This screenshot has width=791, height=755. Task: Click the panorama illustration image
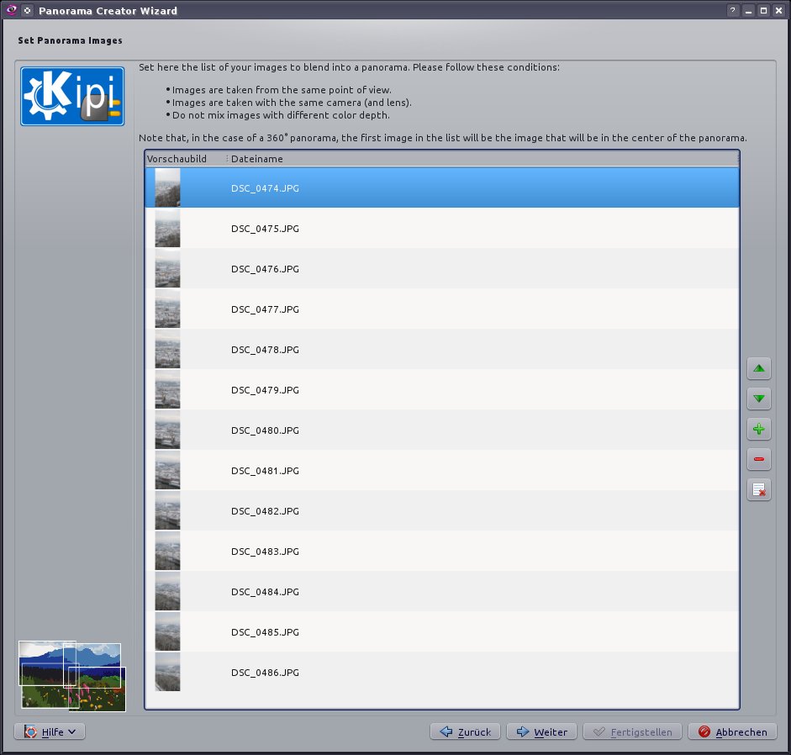coord(72,676)
